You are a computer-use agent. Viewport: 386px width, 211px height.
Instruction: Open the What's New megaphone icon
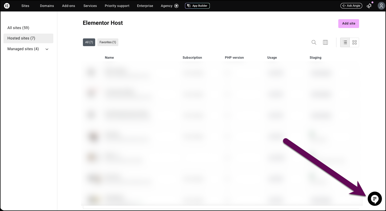369,6
